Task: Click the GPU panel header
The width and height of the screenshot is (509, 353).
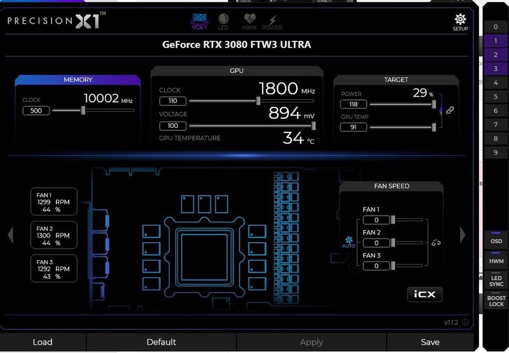Action: (237, 71)
